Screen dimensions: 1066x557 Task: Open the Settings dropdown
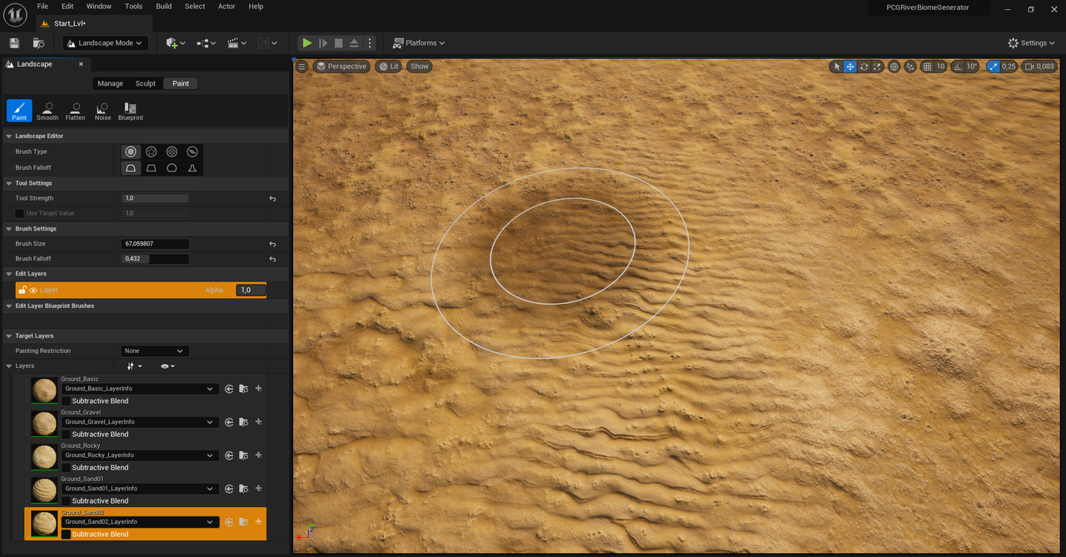pos(1031,42)
